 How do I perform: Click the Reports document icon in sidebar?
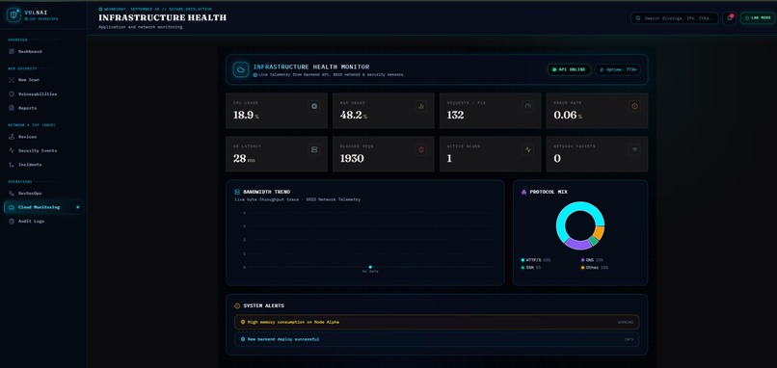click(12, 108)
